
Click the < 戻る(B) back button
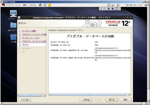tap(86, 100)
